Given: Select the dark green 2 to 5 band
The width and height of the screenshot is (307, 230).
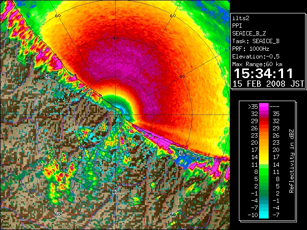Looking at the screenshot, I should pyautogui.click(x=264, y=186).
